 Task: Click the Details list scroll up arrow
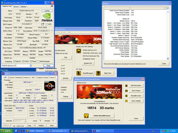pyautogui.click(x=168, y=8)
